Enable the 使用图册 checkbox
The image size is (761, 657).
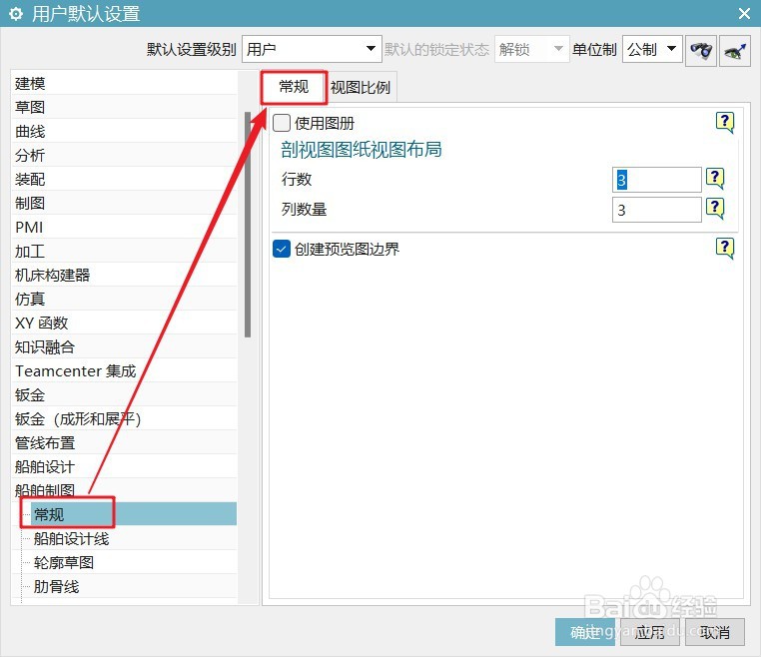pos(282,123)
